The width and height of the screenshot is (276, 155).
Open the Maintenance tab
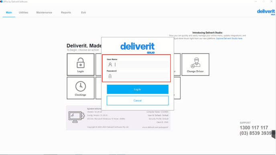pos(44,12)
